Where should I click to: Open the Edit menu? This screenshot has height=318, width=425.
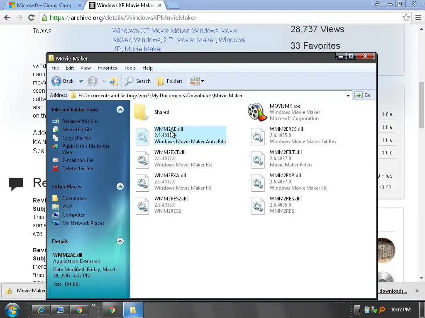click(70, 67)
